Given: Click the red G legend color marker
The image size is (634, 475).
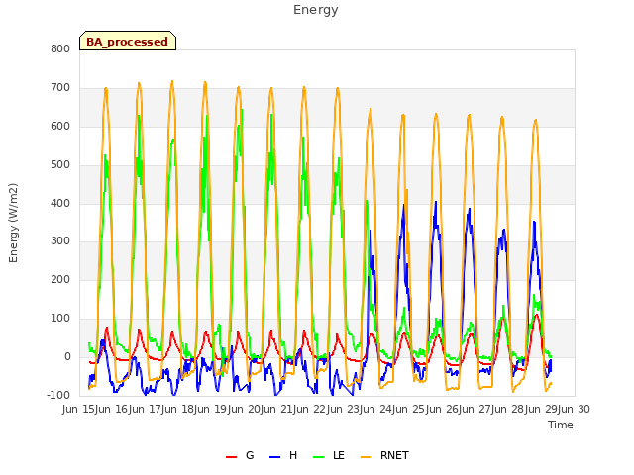Looking at the screenshot, I should [x=231, y=457].
